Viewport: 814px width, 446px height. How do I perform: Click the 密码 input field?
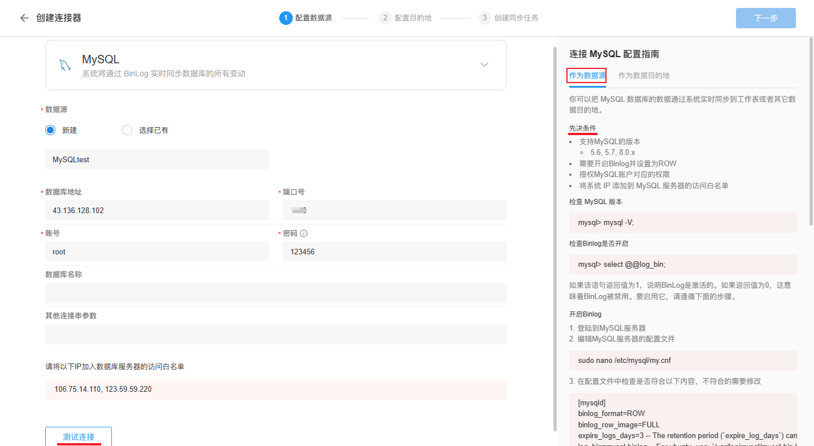coord(395,252)
